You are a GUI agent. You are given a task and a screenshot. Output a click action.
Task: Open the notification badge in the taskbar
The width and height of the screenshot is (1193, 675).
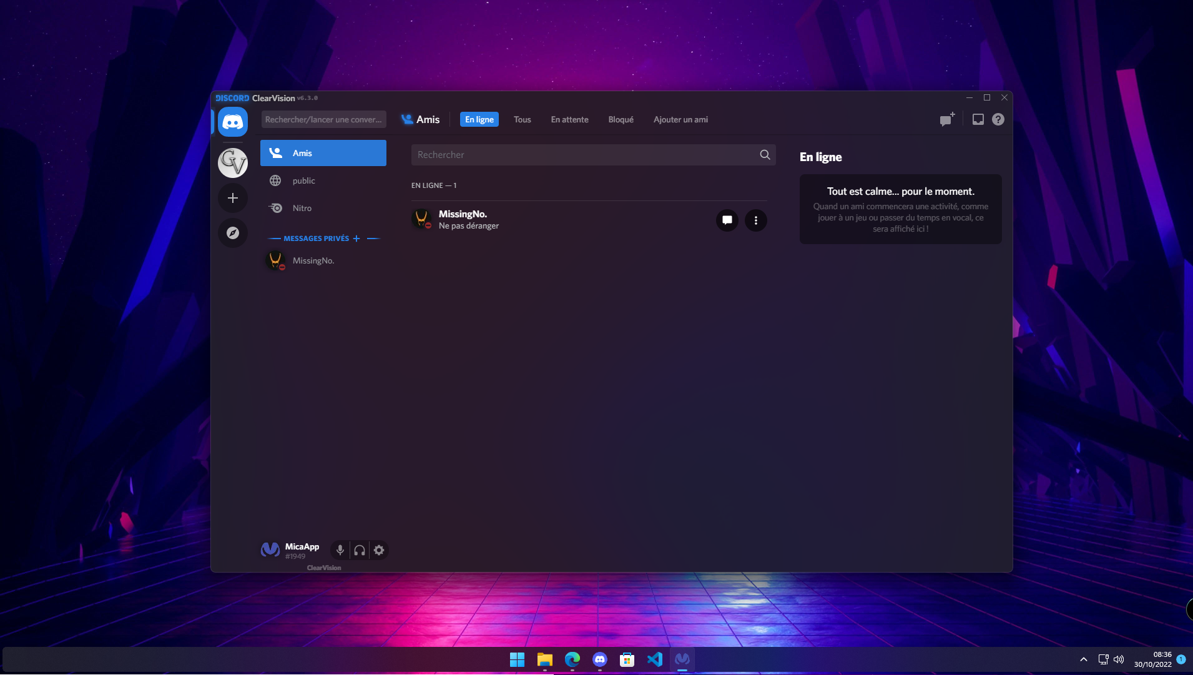[1181, 659]
